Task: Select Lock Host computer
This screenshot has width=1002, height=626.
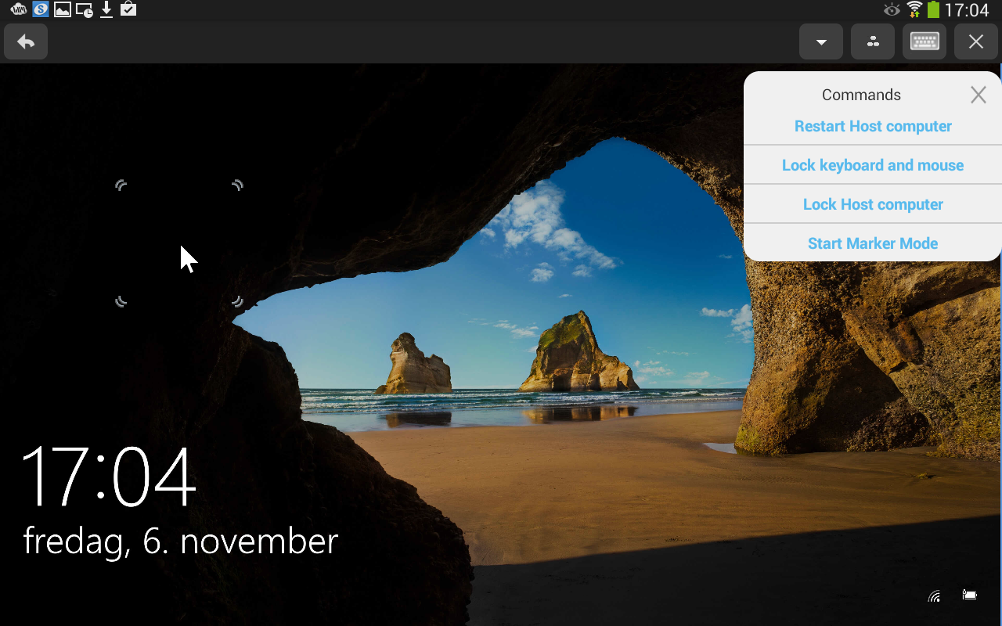Action: click(873, 204)
